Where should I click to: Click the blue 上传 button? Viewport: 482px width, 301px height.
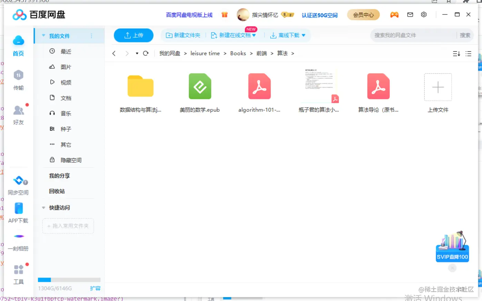(x=134, y=35)
